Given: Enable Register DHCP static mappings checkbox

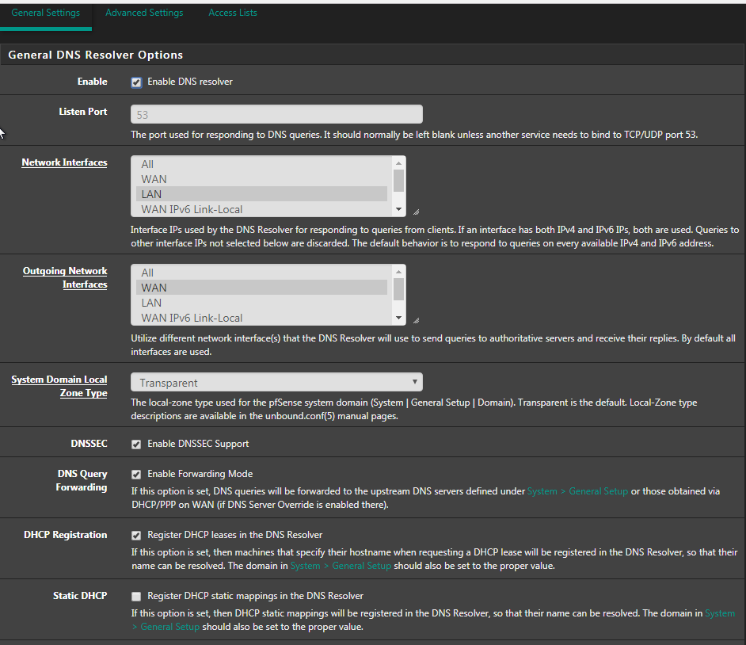Looking at the screenshot, I should point(136,596).
